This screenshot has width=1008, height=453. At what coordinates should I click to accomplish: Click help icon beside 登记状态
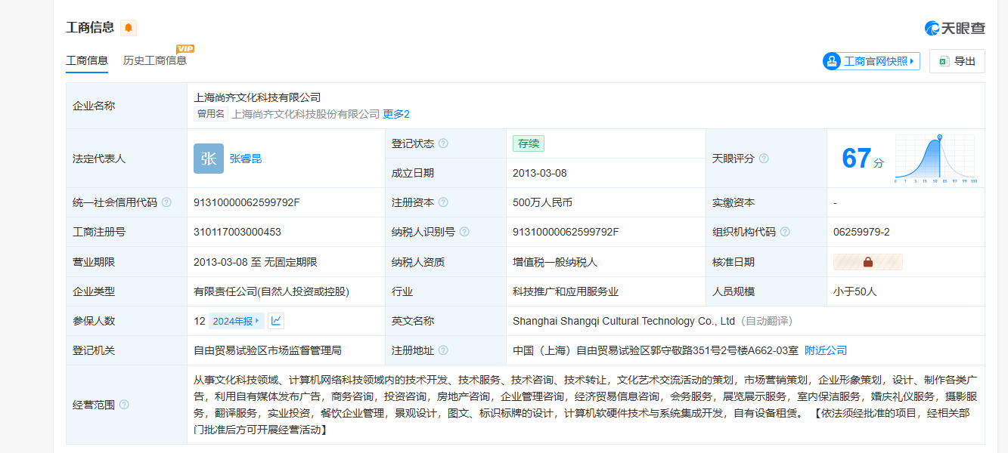tap(443, 143)
